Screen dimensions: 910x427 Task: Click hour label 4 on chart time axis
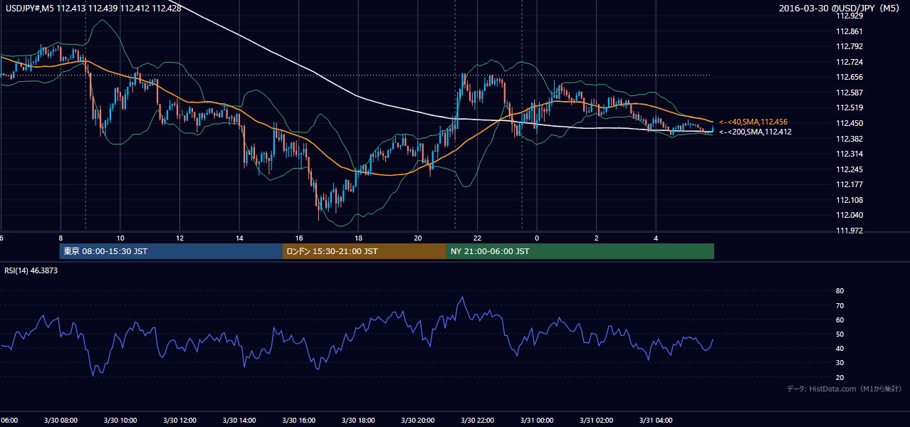[x=657, y=238]
